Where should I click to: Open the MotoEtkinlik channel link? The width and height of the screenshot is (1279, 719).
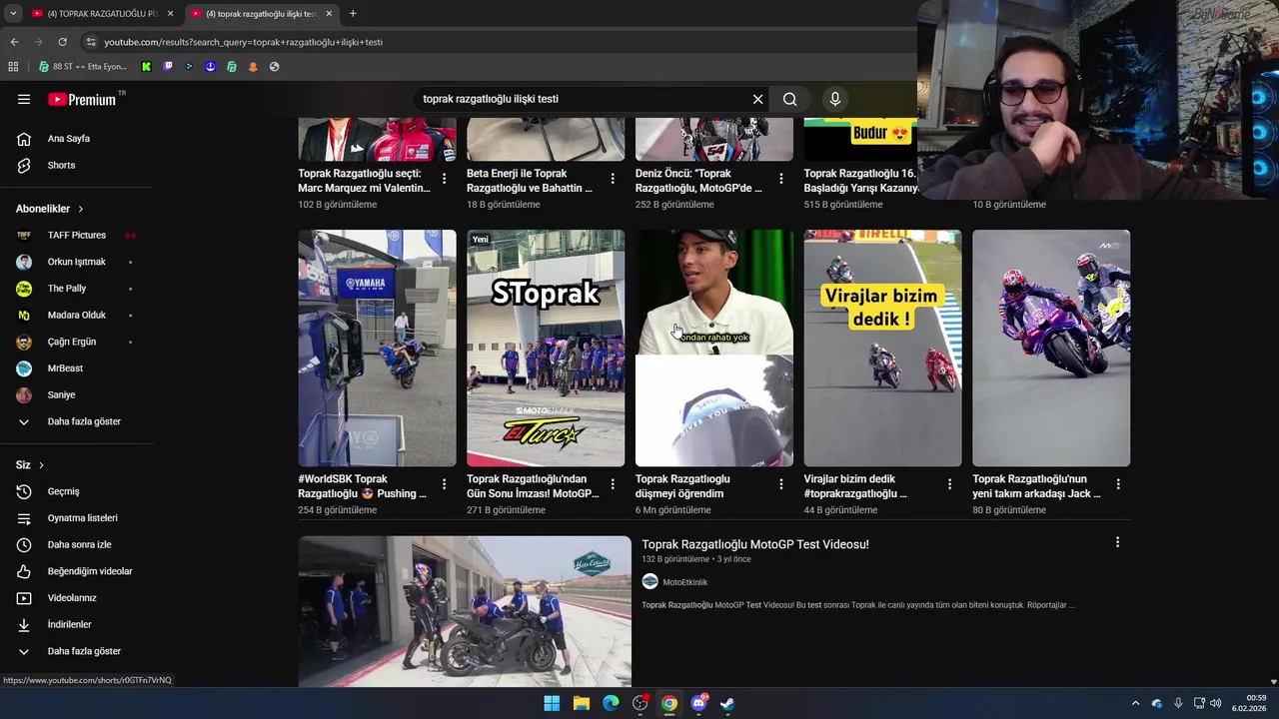(684, 582)
